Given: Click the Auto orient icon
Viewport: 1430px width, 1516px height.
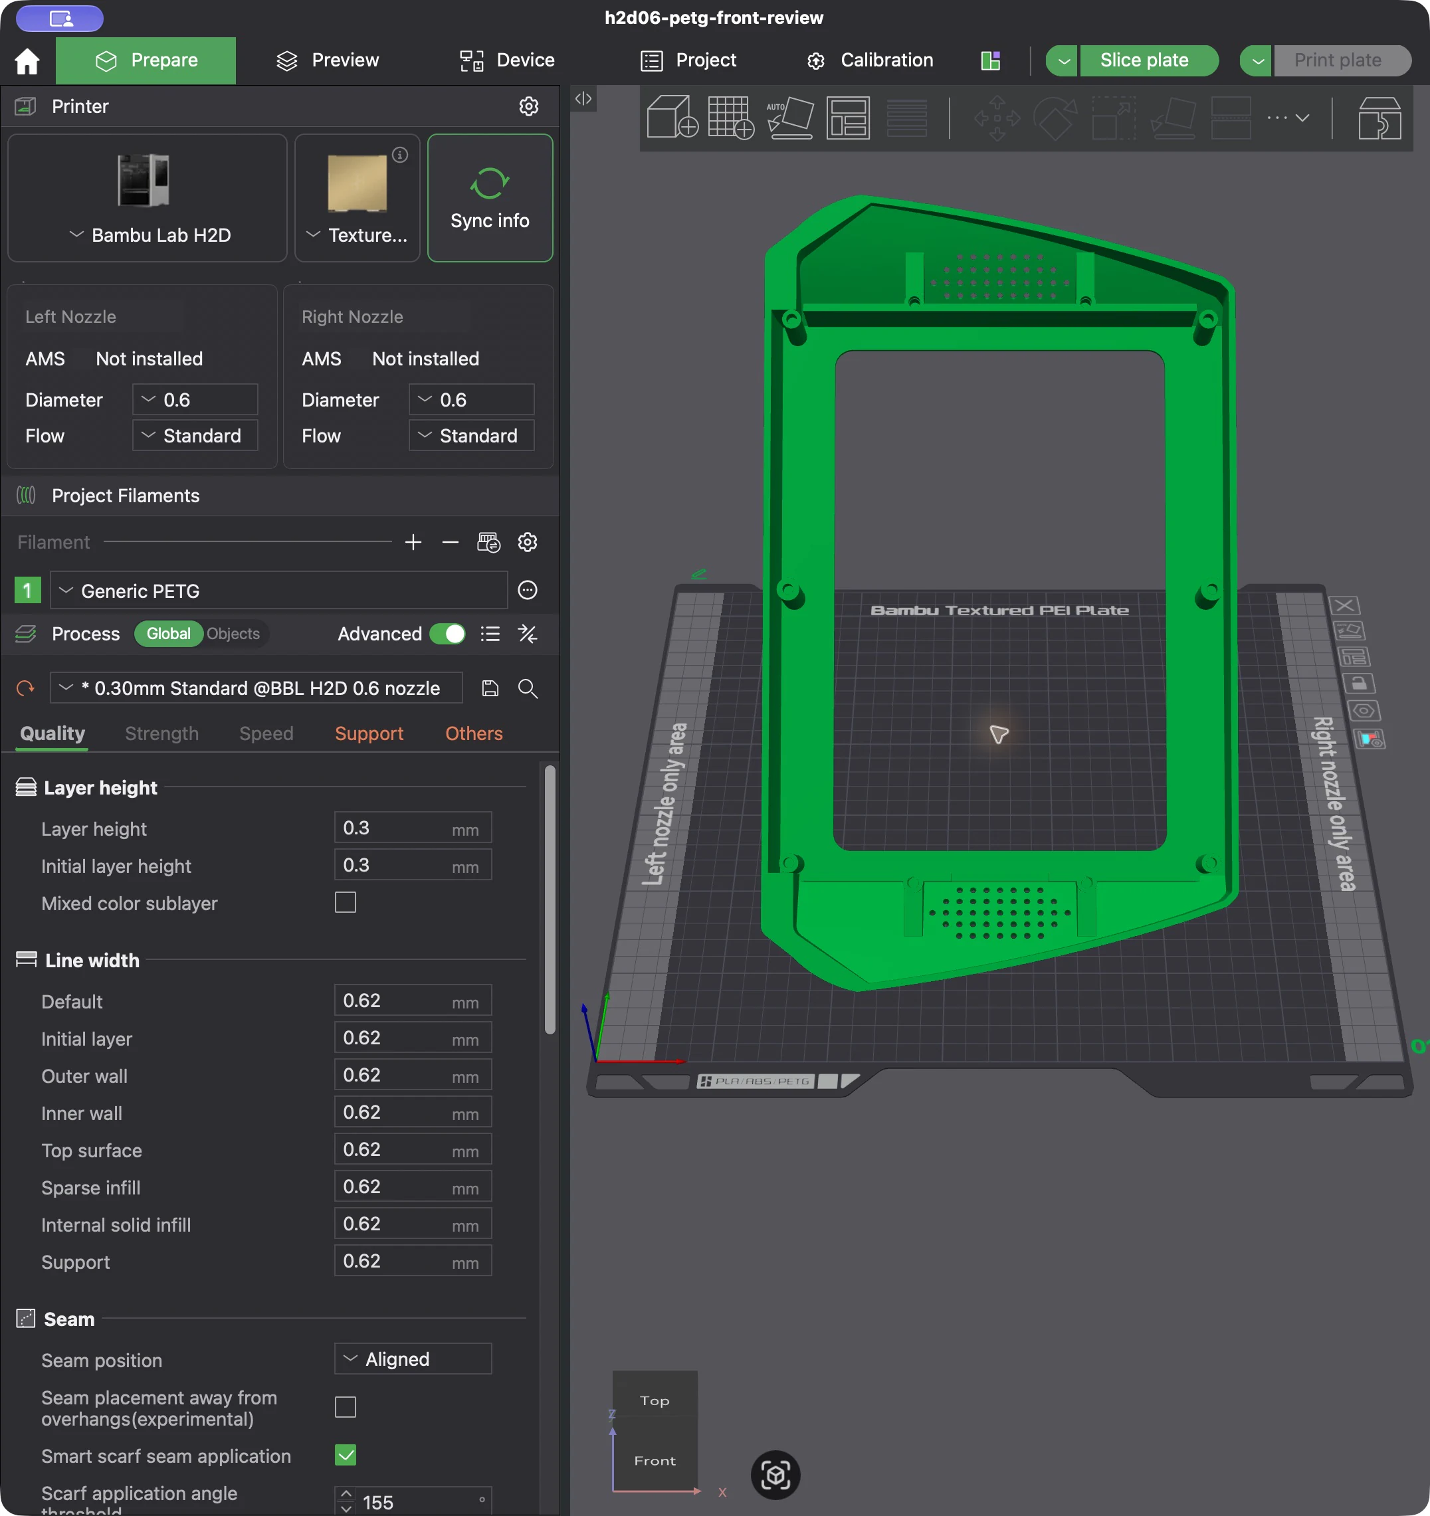Looking at the screenshot, I should click(x=789, y=118).
